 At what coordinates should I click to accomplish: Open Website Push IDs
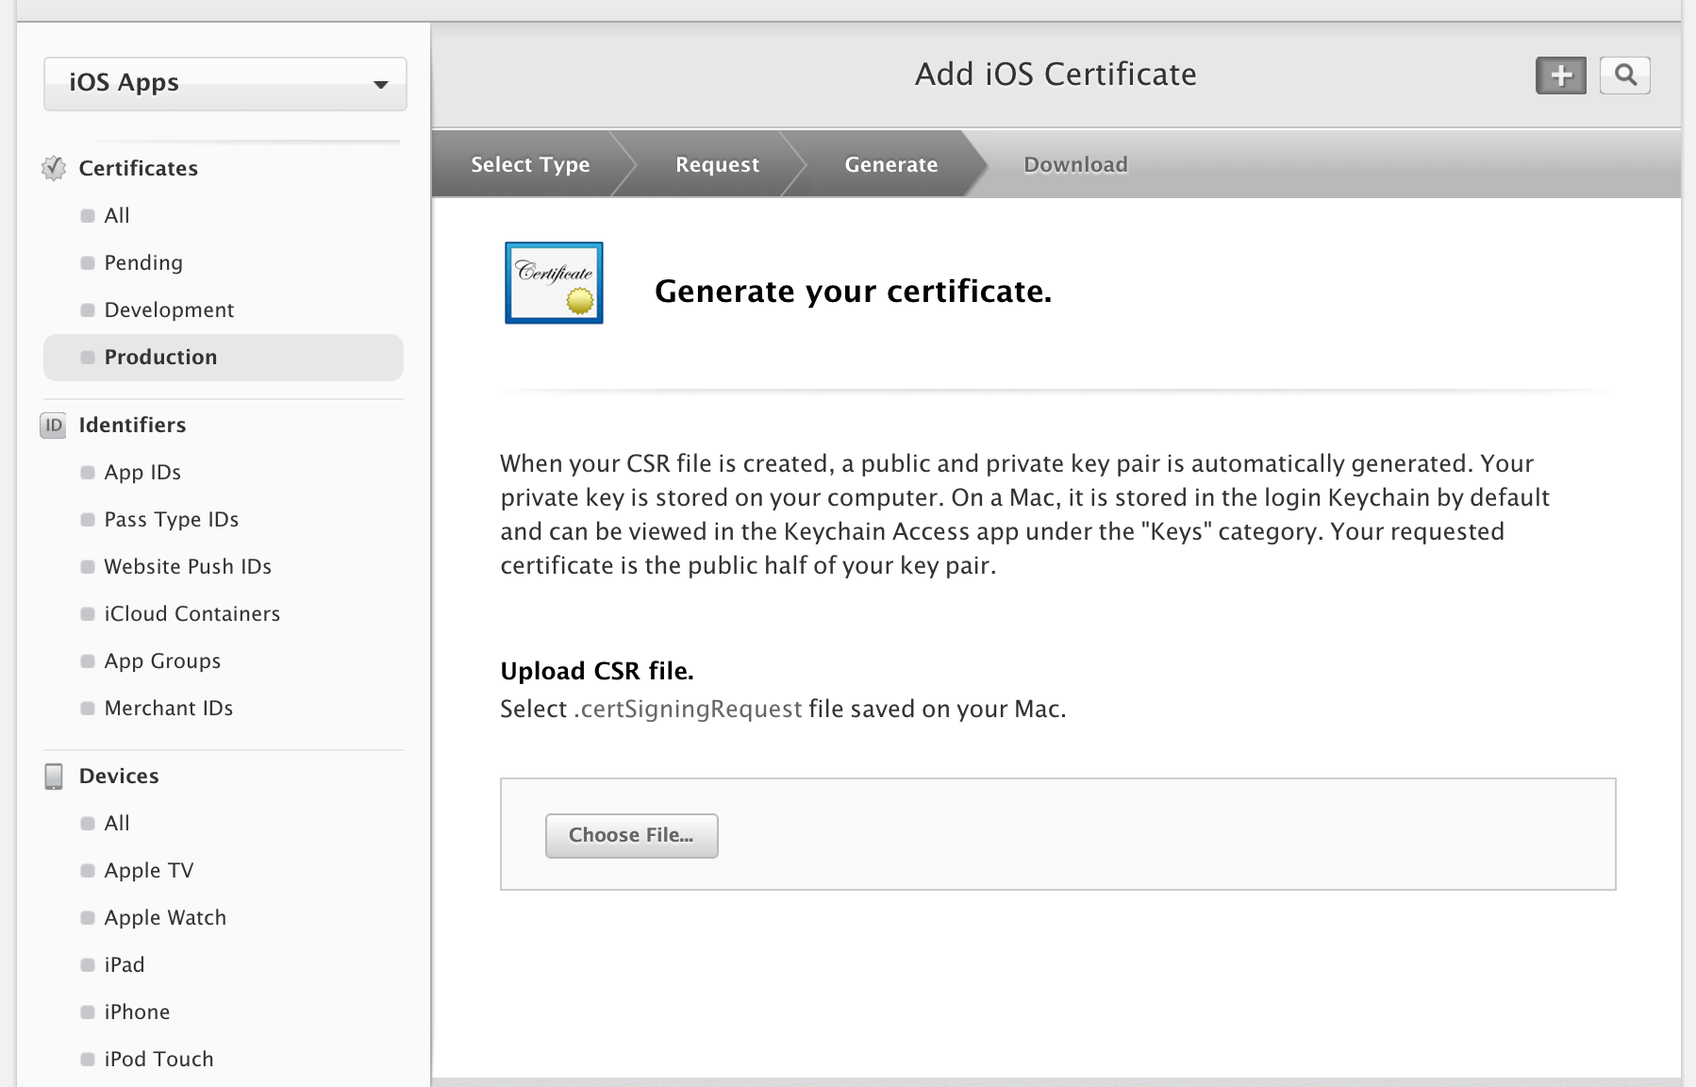[x=188, y=566]
